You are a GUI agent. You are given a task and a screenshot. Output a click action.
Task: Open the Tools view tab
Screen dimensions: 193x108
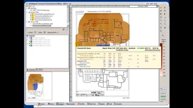[x=109, y=104]
